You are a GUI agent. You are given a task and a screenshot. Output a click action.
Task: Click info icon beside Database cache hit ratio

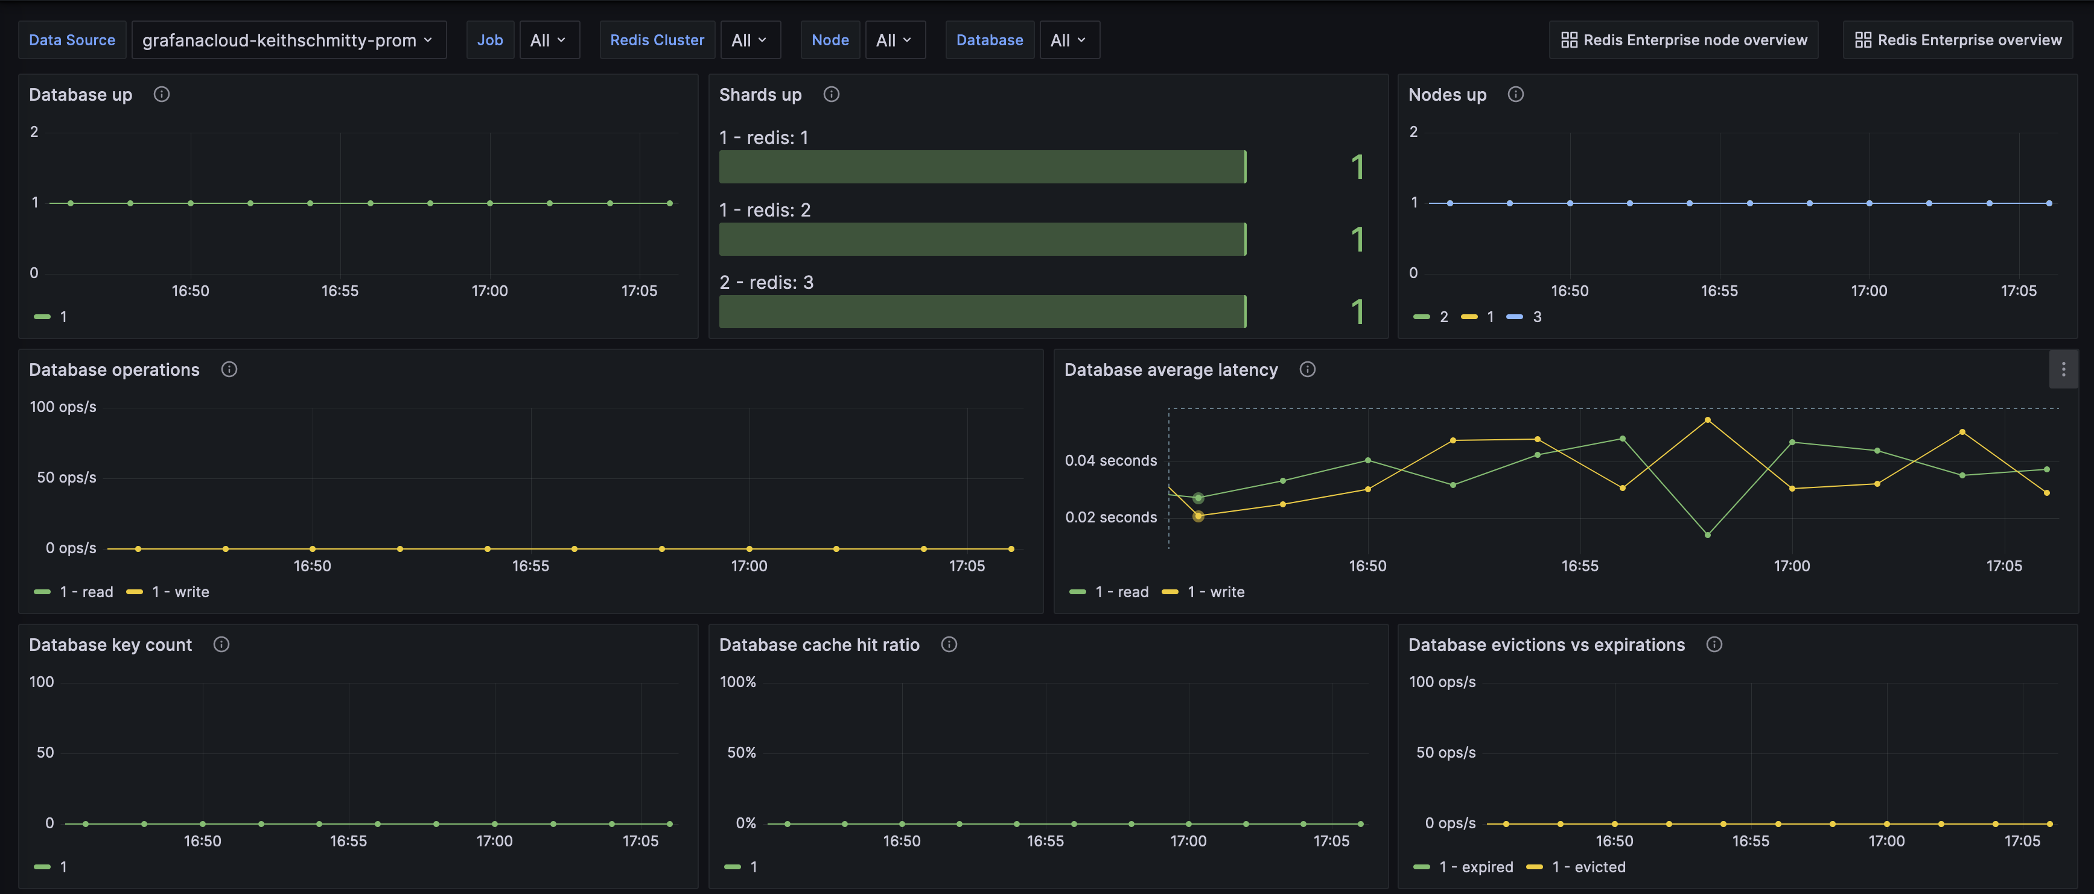point(949,644)
